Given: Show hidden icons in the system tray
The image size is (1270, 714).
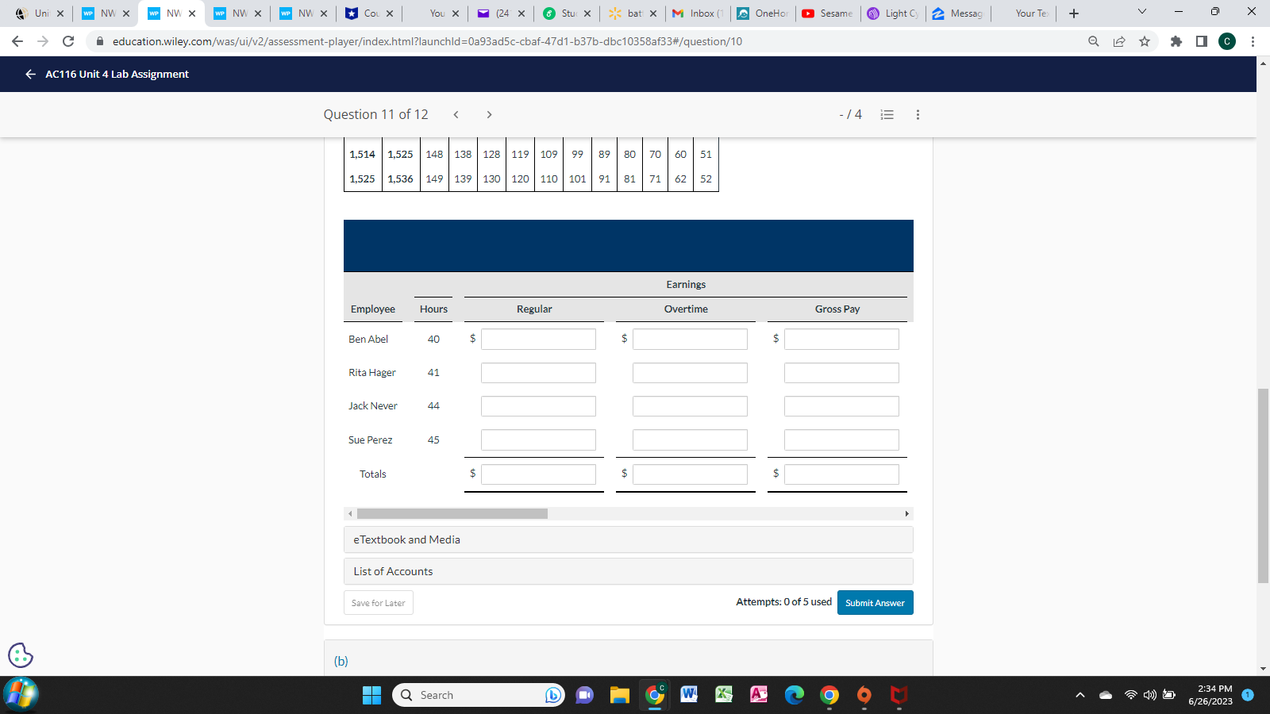Looking at the screenshot, I should pos(1079,694).
